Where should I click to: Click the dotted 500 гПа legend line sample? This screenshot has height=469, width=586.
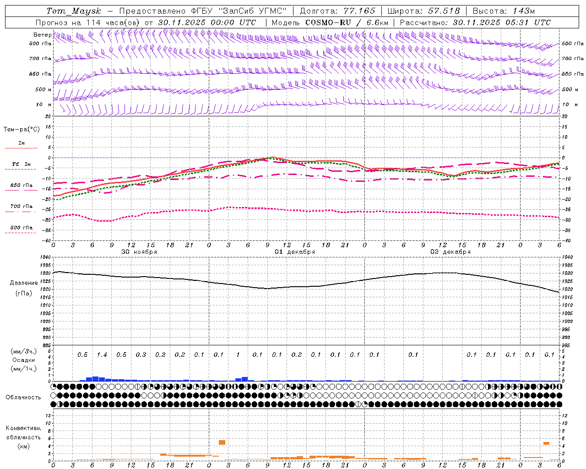21,233
